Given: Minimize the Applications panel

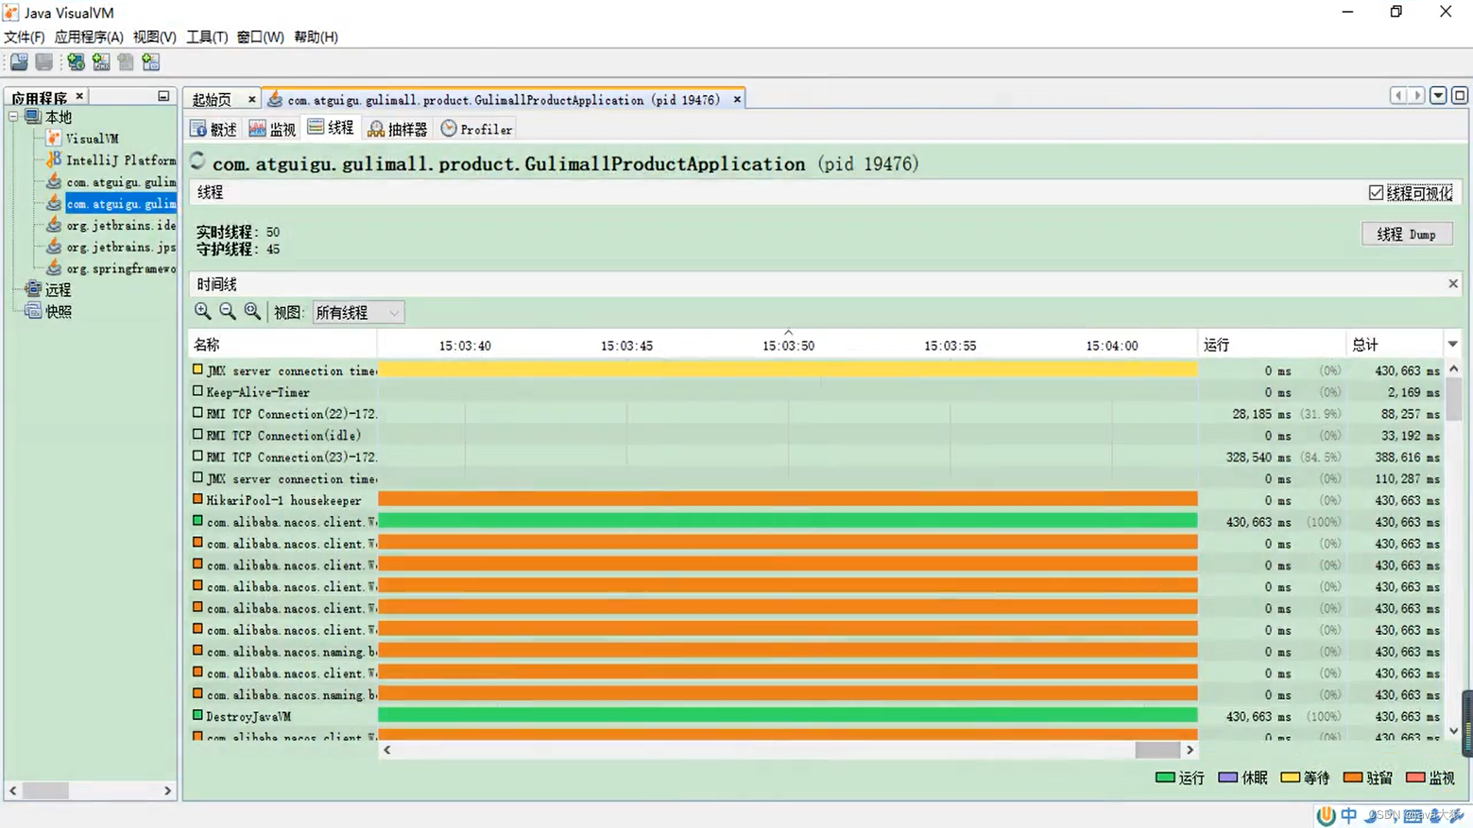Looking at the screenshot, I should [x=163, y=96].
